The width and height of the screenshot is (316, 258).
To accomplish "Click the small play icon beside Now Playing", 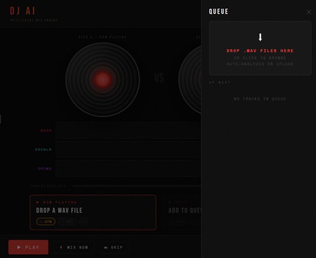I will 37,202.
